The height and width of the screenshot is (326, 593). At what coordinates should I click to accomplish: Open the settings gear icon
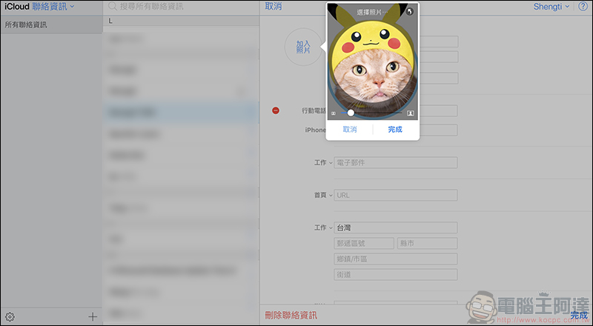[10, 316]
